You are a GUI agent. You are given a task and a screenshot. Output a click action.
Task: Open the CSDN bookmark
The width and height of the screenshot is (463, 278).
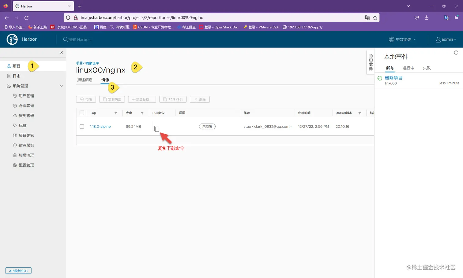tap(153, 27)
